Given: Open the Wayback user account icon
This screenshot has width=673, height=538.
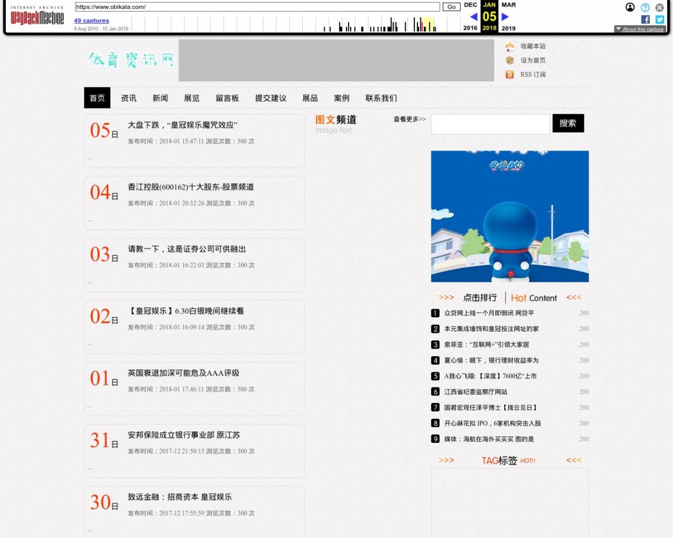Looking at the screenshot, I should (630, 7).
